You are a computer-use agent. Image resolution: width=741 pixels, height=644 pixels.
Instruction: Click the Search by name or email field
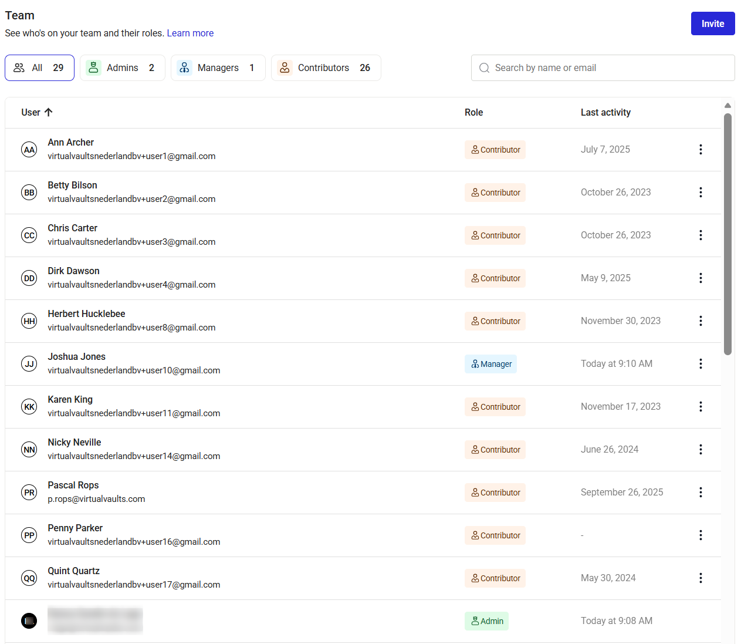click(603, 68)
